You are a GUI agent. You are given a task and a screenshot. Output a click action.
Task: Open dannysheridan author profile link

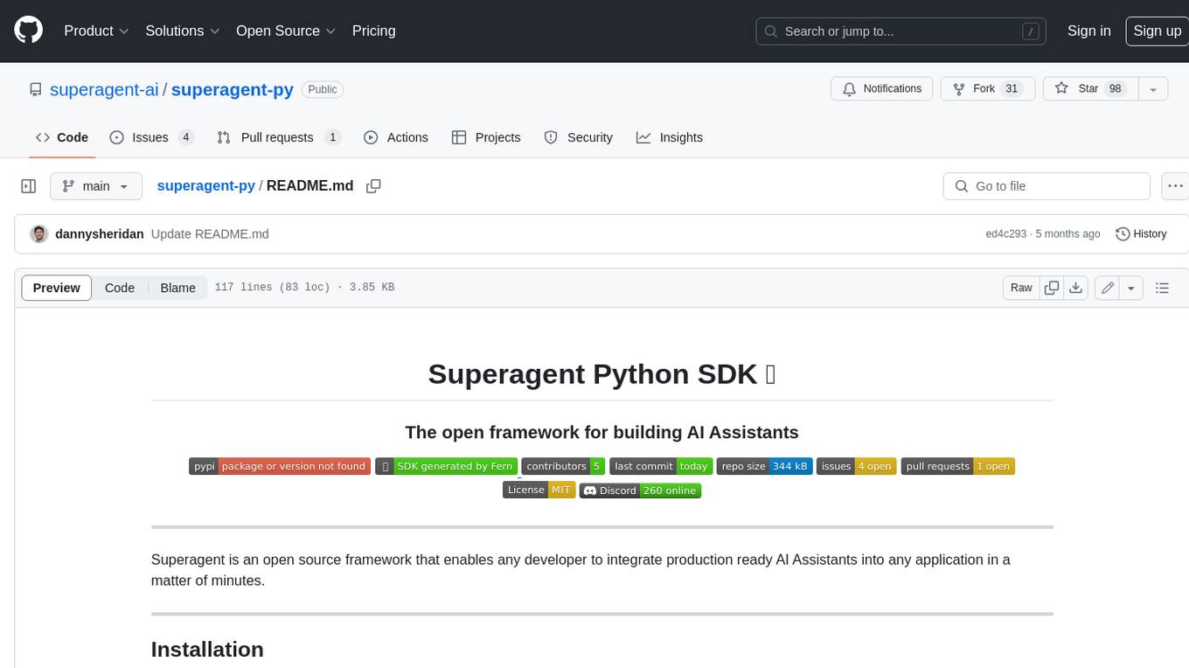[x=99, y=233]
